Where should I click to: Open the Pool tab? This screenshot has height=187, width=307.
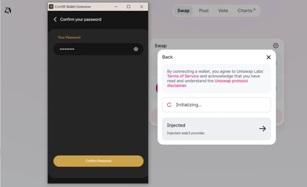(x=204, y=11)
